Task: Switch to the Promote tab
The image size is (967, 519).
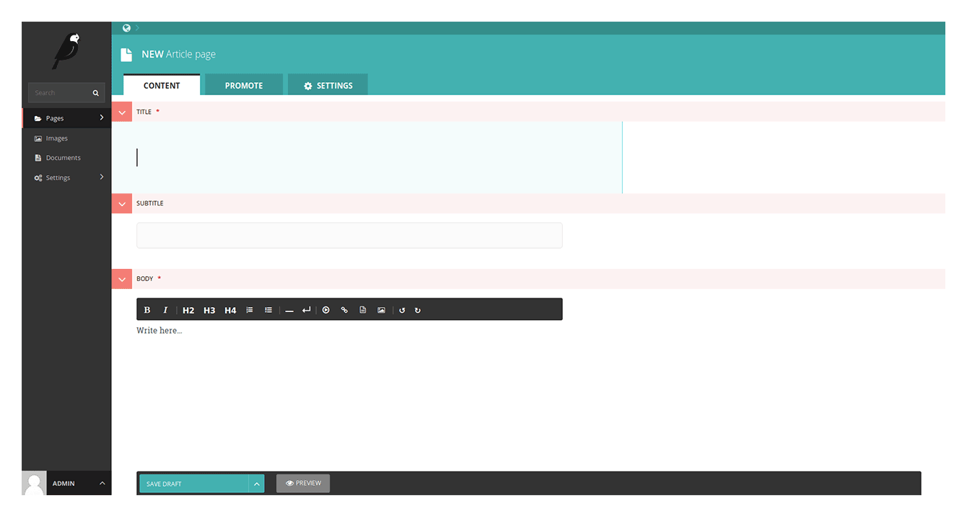Action: tap(244, 85)
